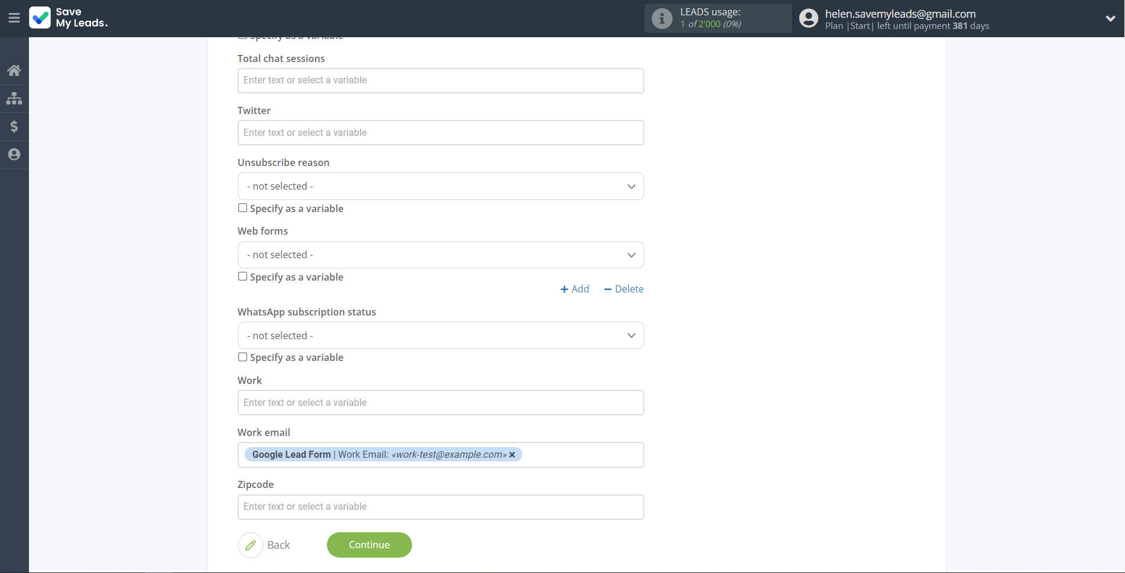Focus the Total chat sessions input
Screen dimensions: 1125x573
(x=440, y=80)
